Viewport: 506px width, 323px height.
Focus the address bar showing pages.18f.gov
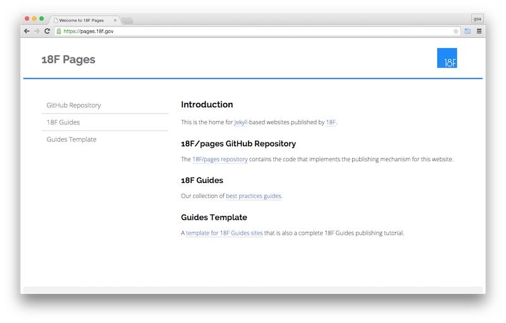pos(257,31)
